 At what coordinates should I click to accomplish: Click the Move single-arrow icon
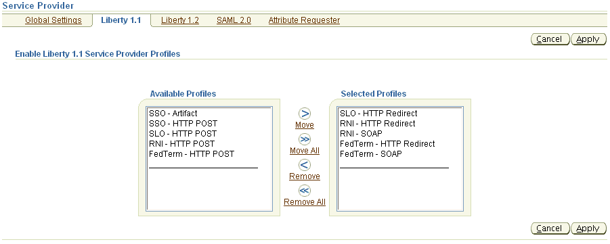(x=305, y=114)
